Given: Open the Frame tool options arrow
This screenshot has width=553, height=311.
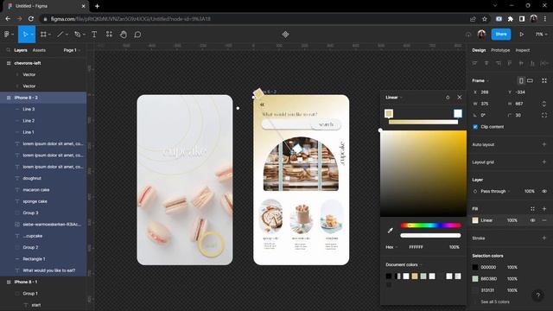Looking at the screenshot, I should (x=50, y=35).
